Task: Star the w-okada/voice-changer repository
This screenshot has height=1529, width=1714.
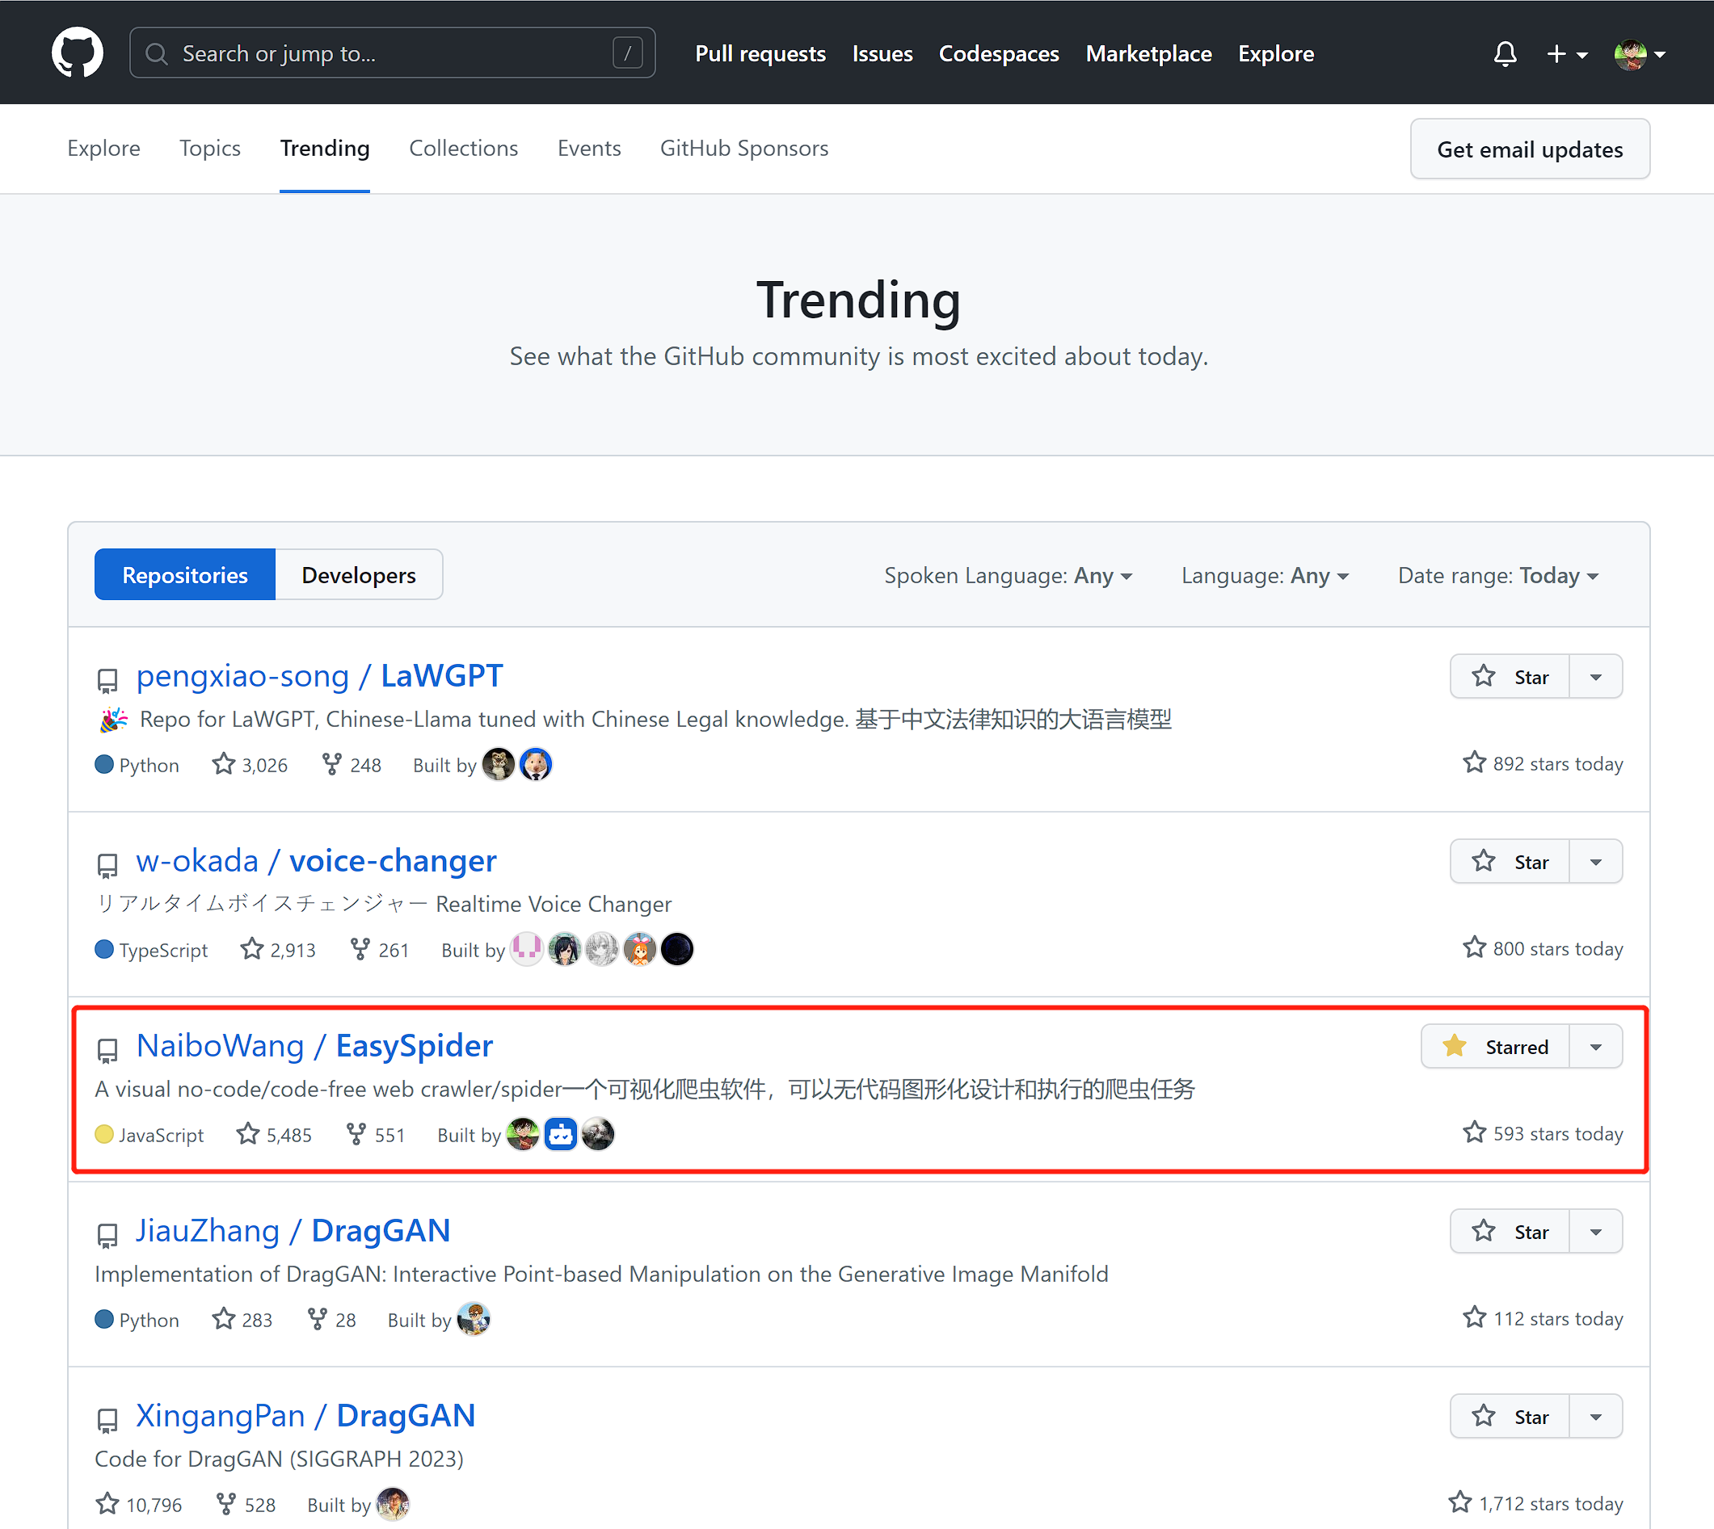Action: point(1509,860)
